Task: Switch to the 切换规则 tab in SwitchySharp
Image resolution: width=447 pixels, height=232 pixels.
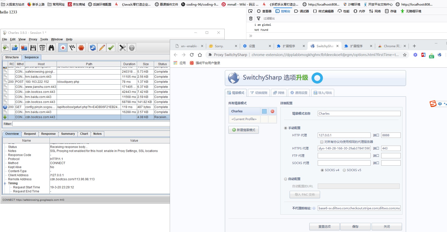Action: point(259,93)
